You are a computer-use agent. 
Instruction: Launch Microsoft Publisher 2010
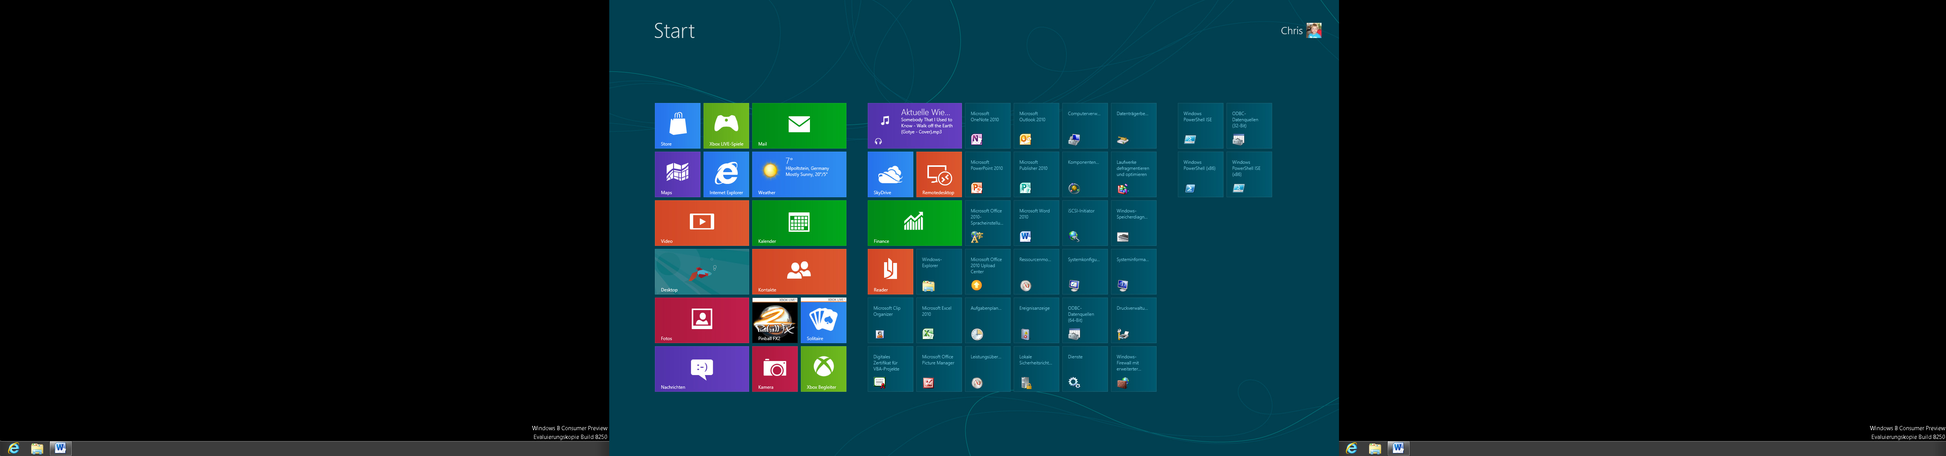[x=1036, y=174]
